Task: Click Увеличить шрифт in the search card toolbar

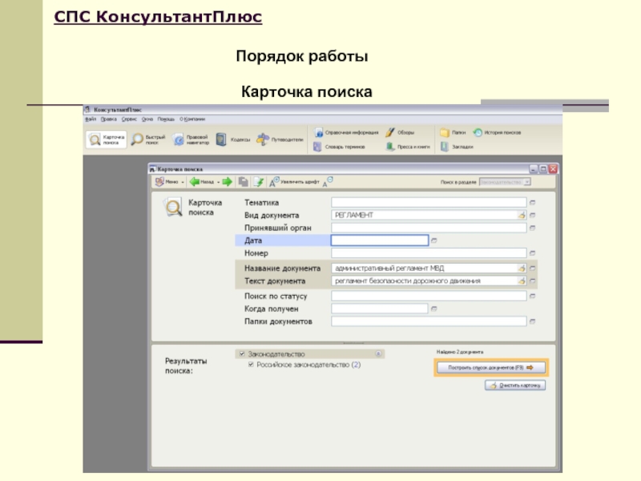Action: (295, 182)
